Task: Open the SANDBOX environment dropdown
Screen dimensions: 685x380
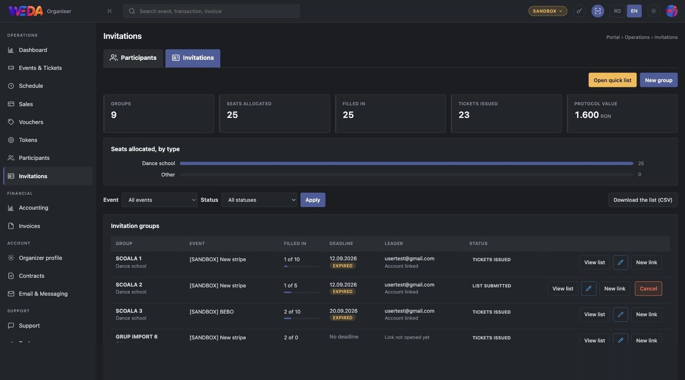Action: 548,11
